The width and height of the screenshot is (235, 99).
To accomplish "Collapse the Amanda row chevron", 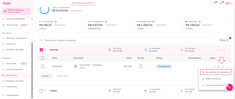I will pos(45,50).
